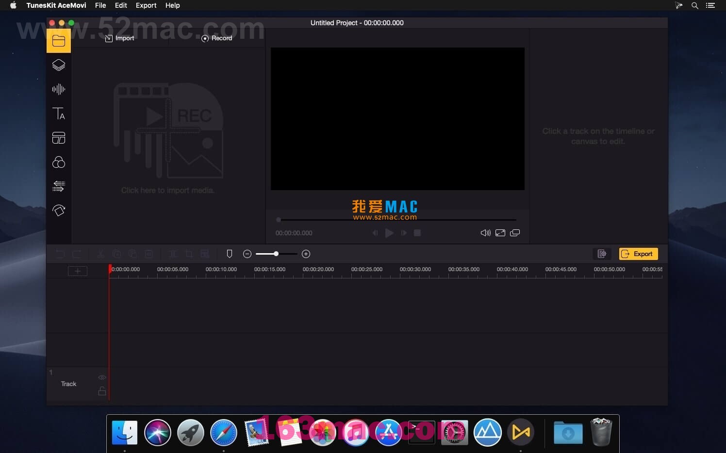Click the red playhead marker

110,270
